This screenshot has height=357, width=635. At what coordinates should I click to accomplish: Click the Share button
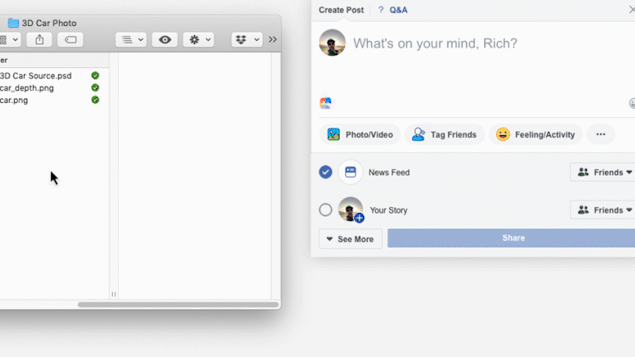[512, 238]
